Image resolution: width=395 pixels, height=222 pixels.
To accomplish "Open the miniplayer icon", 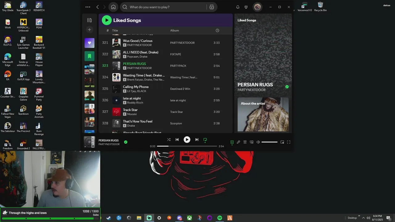I will click(282, 142).
